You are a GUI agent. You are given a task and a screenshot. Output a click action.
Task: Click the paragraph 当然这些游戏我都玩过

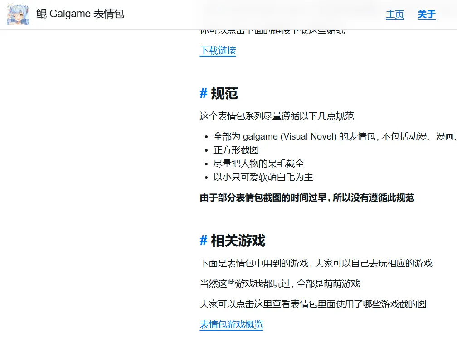pos(280,284)
